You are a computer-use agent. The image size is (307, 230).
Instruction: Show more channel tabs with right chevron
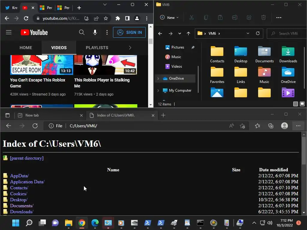click(x=130, y=48)
